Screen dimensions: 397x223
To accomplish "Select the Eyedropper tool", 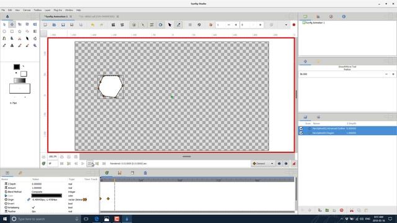I will pos(4,45).
